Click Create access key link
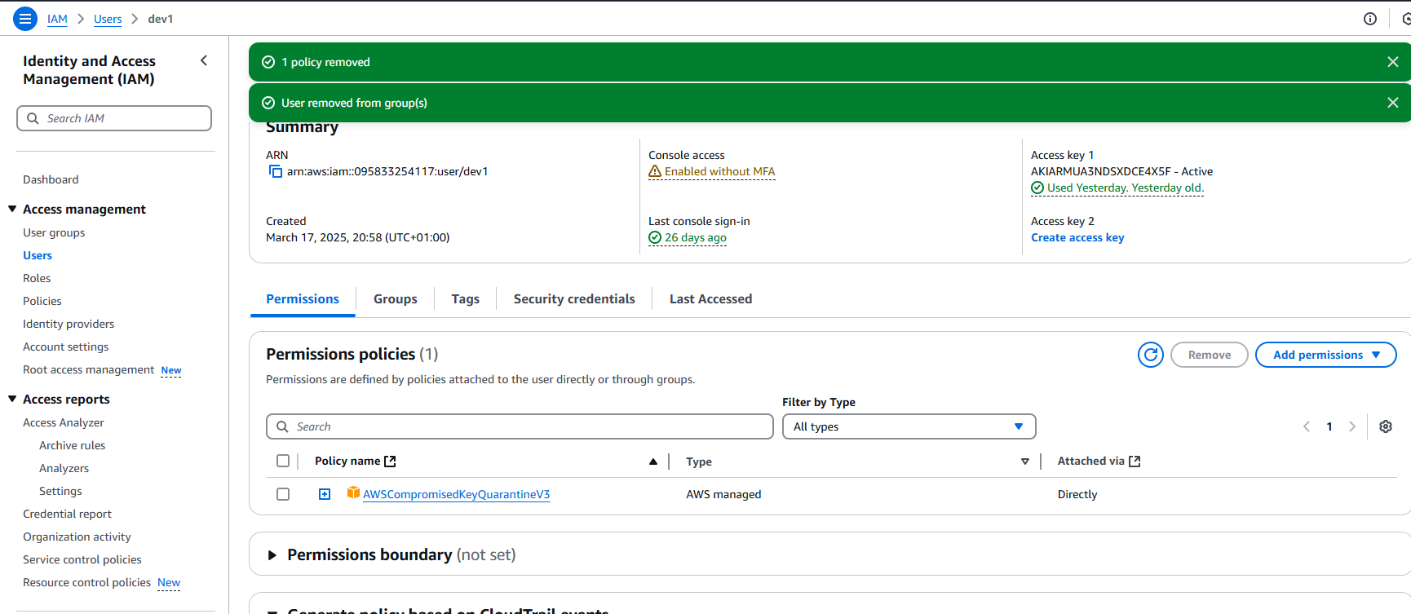 pos(1077,237)
